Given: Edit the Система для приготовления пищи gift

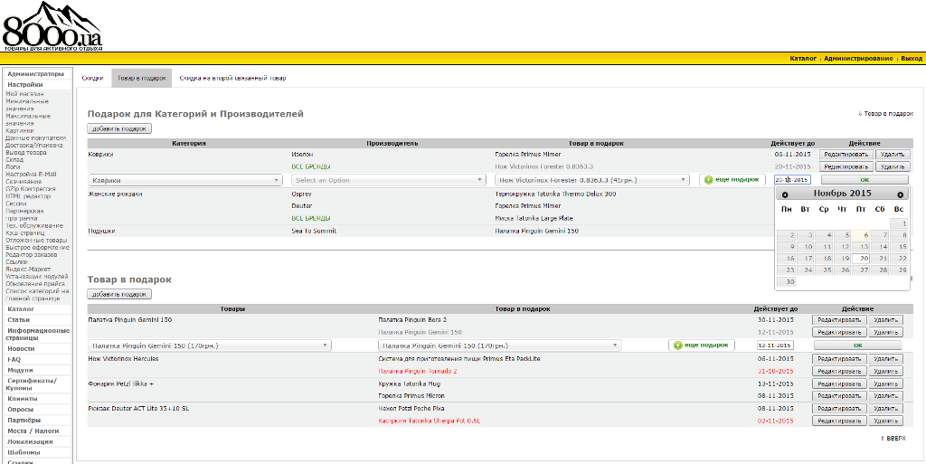Looking at the screenshot, I should tap(840, 359).
